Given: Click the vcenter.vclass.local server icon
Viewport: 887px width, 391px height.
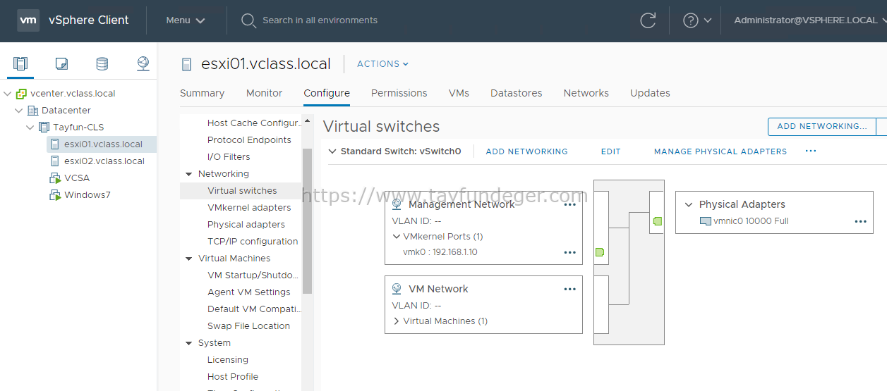Looking at the screenshot, I should coord(21,94).
